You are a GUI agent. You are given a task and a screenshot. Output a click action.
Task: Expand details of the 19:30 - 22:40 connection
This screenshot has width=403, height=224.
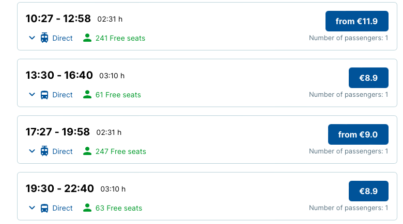(32, 208)
